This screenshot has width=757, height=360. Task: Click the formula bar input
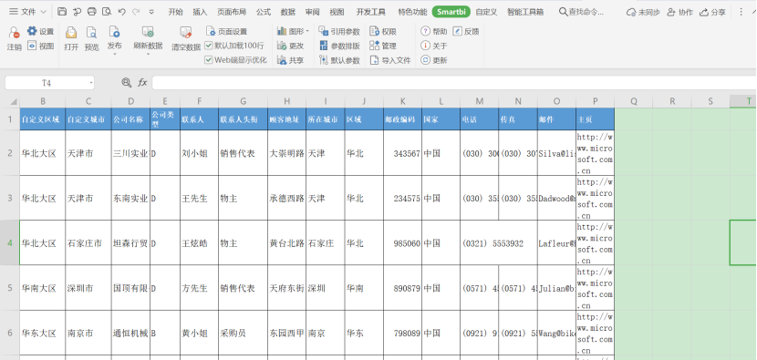(x=454, y=83)
